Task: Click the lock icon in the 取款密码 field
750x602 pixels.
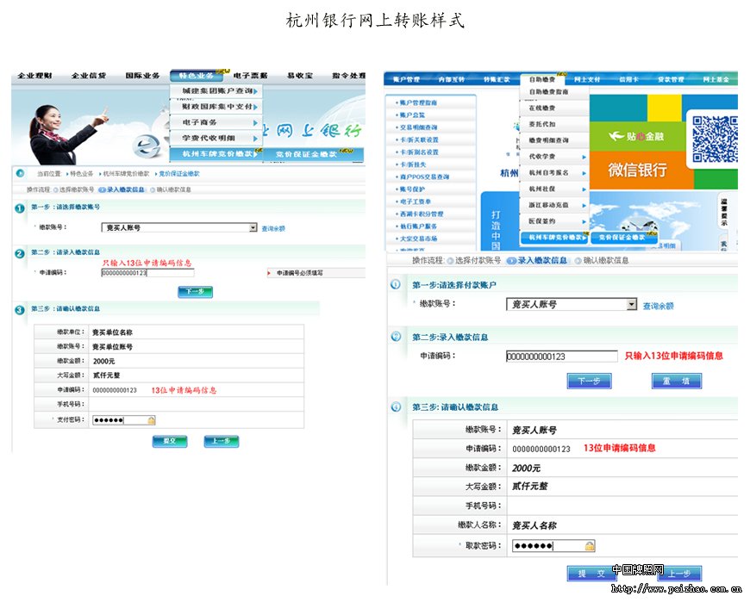Action: click(x=590, y=546)
